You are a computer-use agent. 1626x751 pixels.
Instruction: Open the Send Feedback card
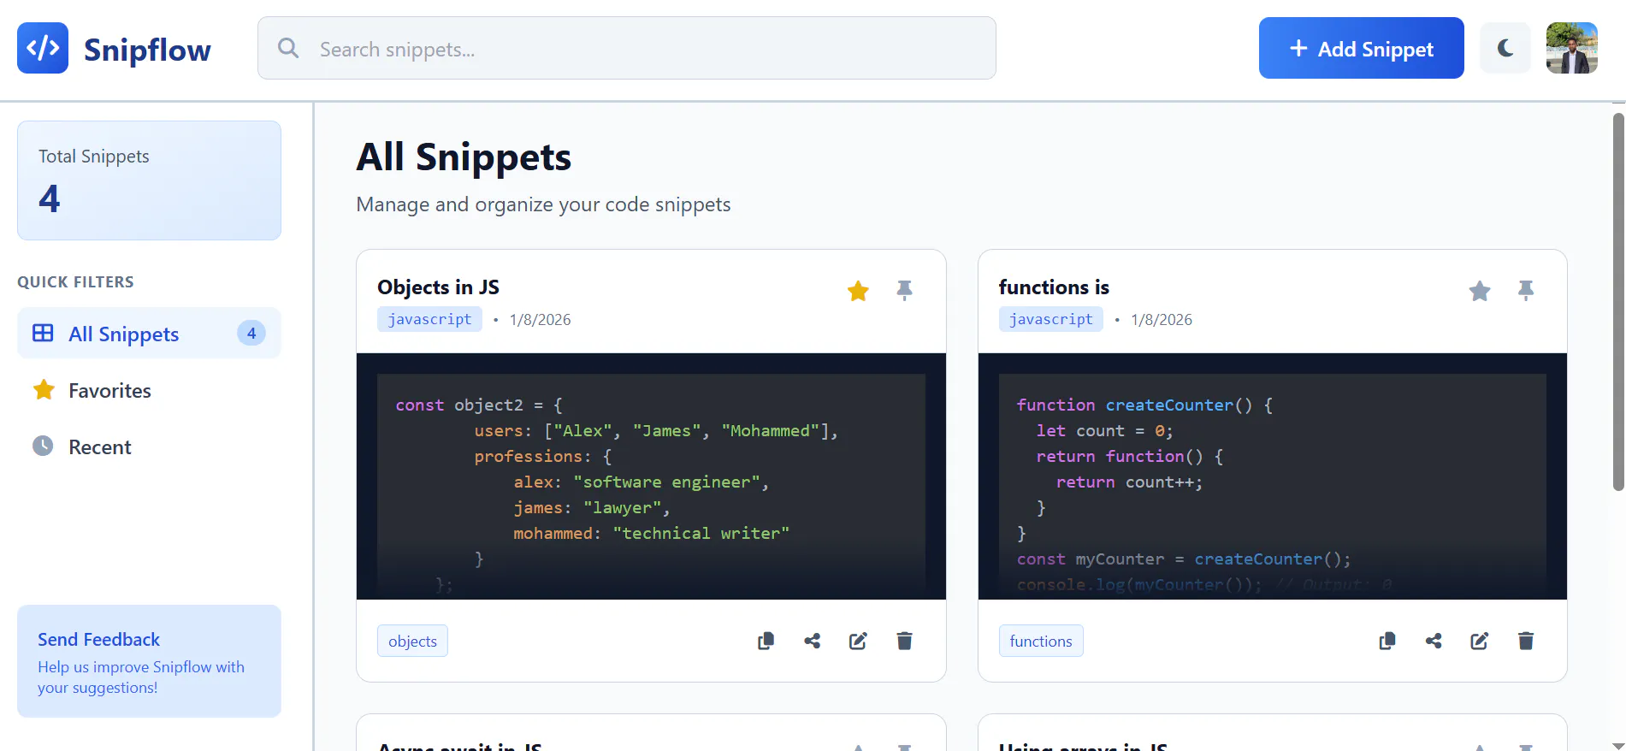pos(149,661)
